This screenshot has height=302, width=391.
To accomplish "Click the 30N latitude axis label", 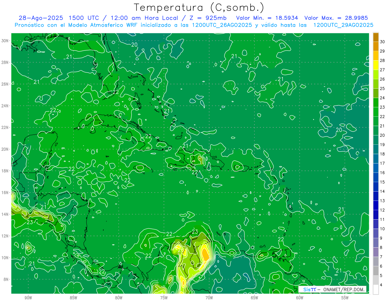I will pyautogui.click(x=5, y=41).
